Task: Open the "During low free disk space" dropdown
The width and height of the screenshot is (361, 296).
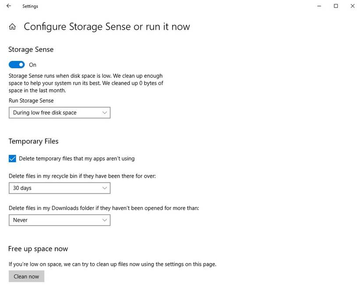Action: coord(59,113)
